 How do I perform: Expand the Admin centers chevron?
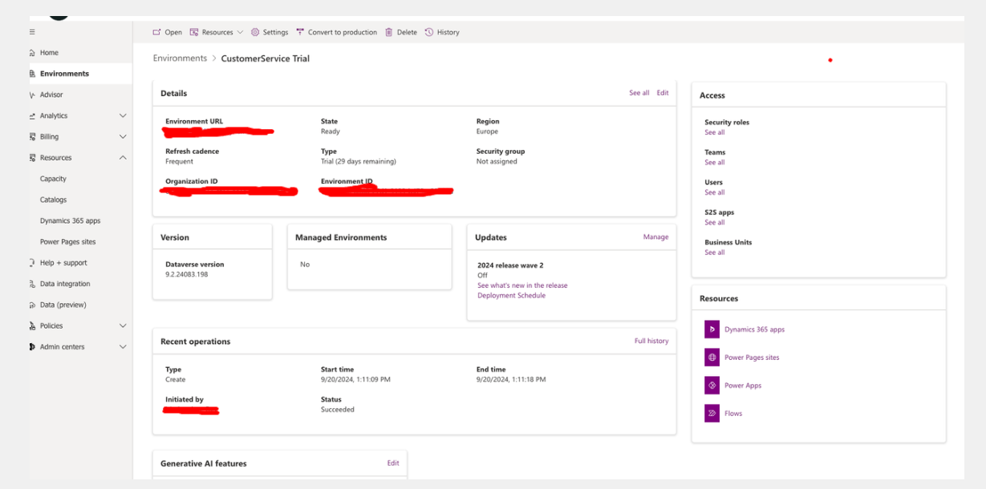(x=123, y=347)
